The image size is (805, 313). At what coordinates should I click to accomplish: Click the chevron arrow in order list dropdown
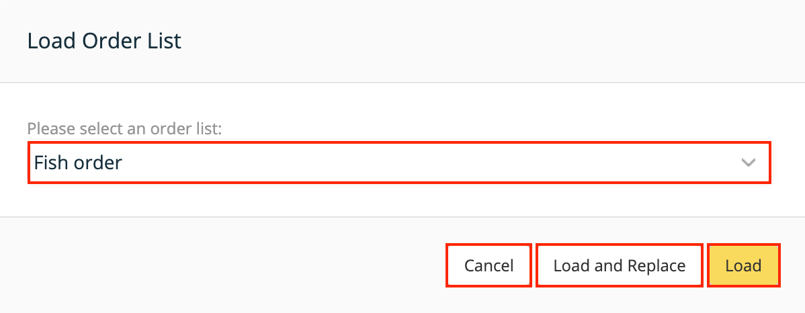pos(748,163)
